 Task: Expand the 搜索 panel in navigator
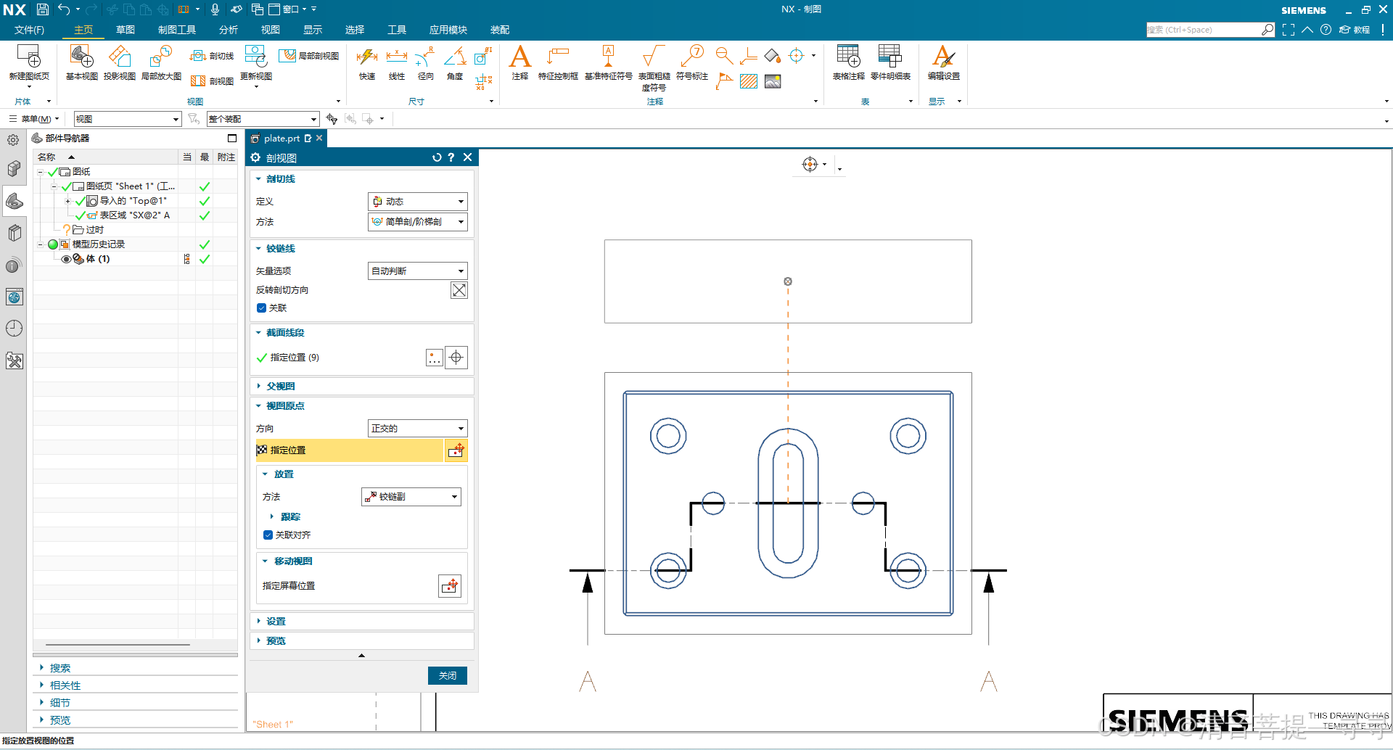59,668
